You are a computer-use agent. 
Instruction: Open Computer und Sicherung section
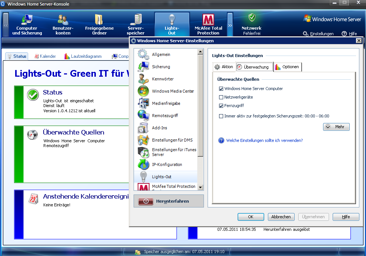pos(27,24)
